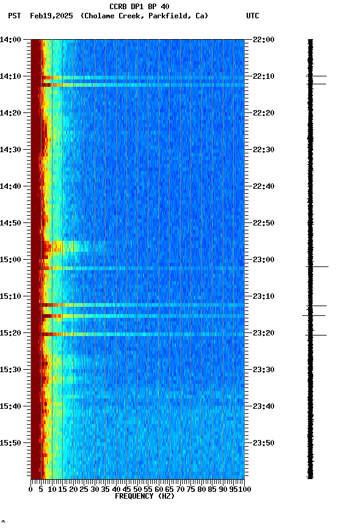Viewport: 337px width, 528px height.
Task: Click the "23:30" UTC time label
Action: point(264,370)
